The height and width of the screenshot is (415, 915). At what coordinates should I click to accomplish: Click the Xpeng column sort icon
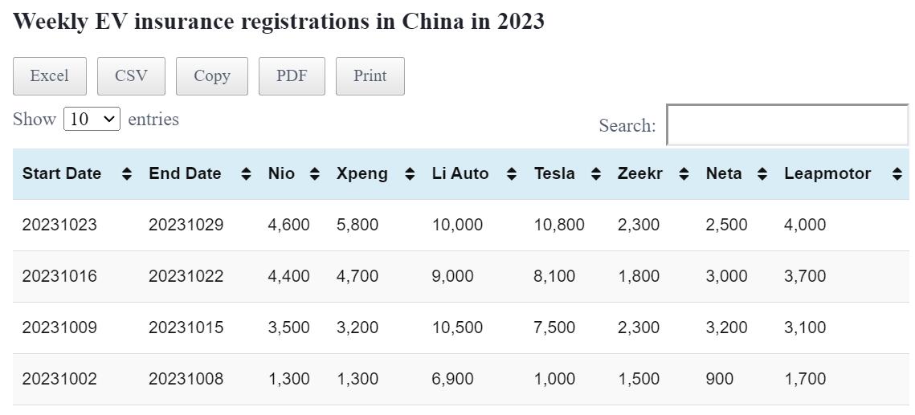click(x=410, y=173)
